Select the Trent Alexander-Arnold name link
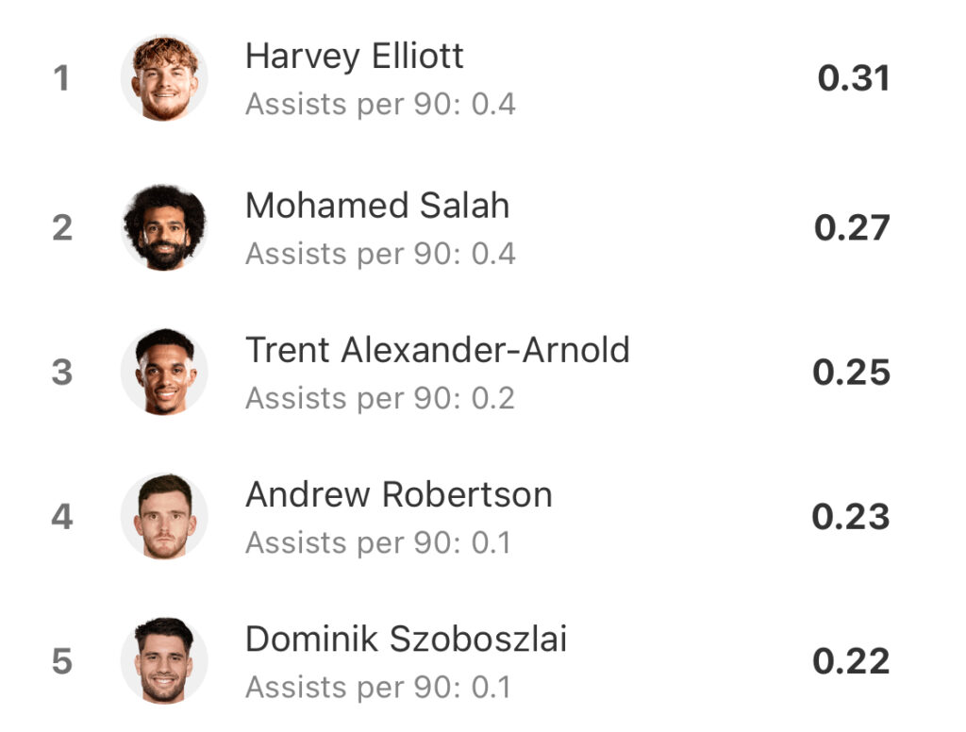This screenshot has height=732, width=966. click(438, 350)
